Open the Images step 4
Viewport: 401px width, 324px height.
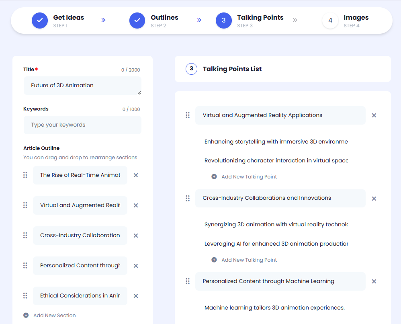click(330, 21)
